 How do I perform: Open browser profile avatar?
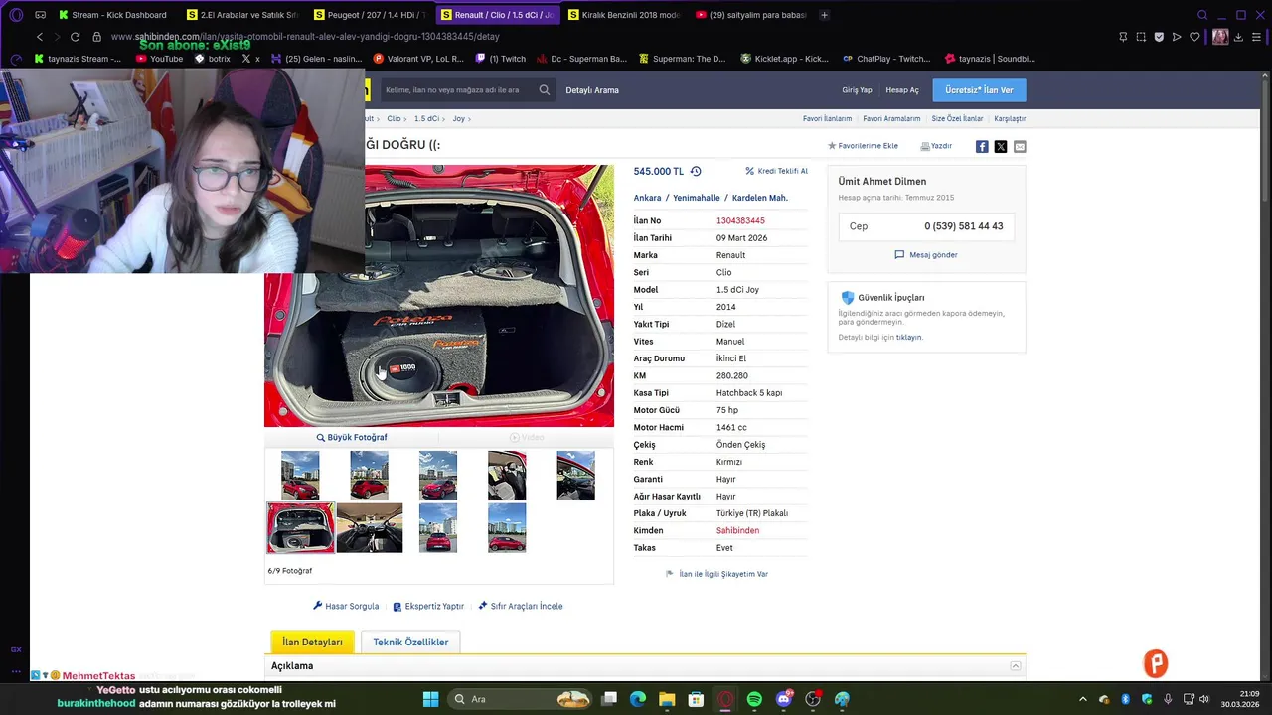click(1220, 37)
